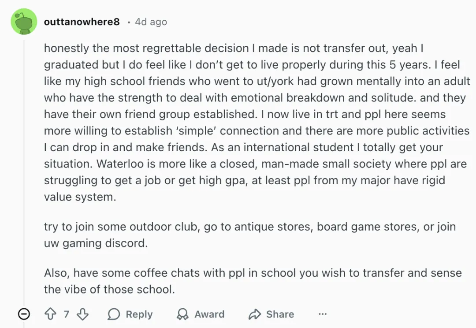Collapse the comment with the minus circle
The height and width of the screenshot is (328, 476).
click(x=24, y=314)
